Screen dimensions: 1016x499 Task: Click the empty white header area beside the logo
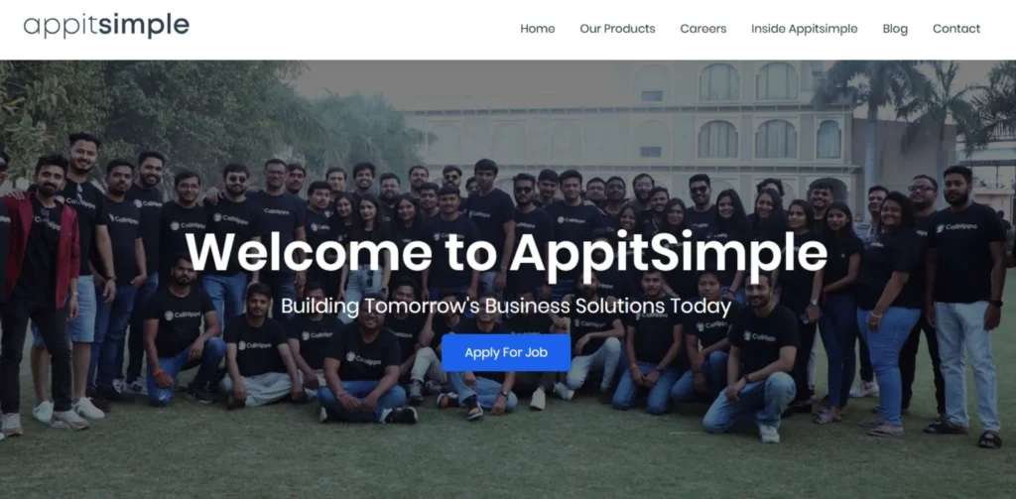[x=353, y=29]
